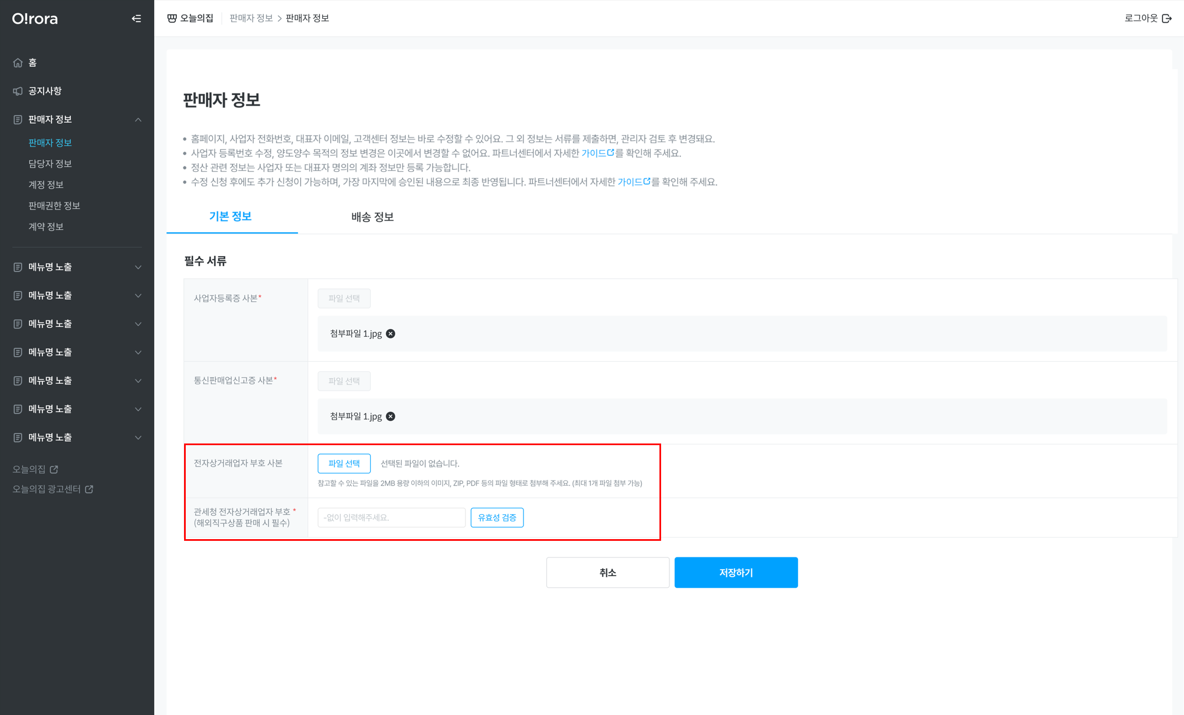
Task: Select the 판매자 정보 submenu item
Action: (x=50, y=143)
